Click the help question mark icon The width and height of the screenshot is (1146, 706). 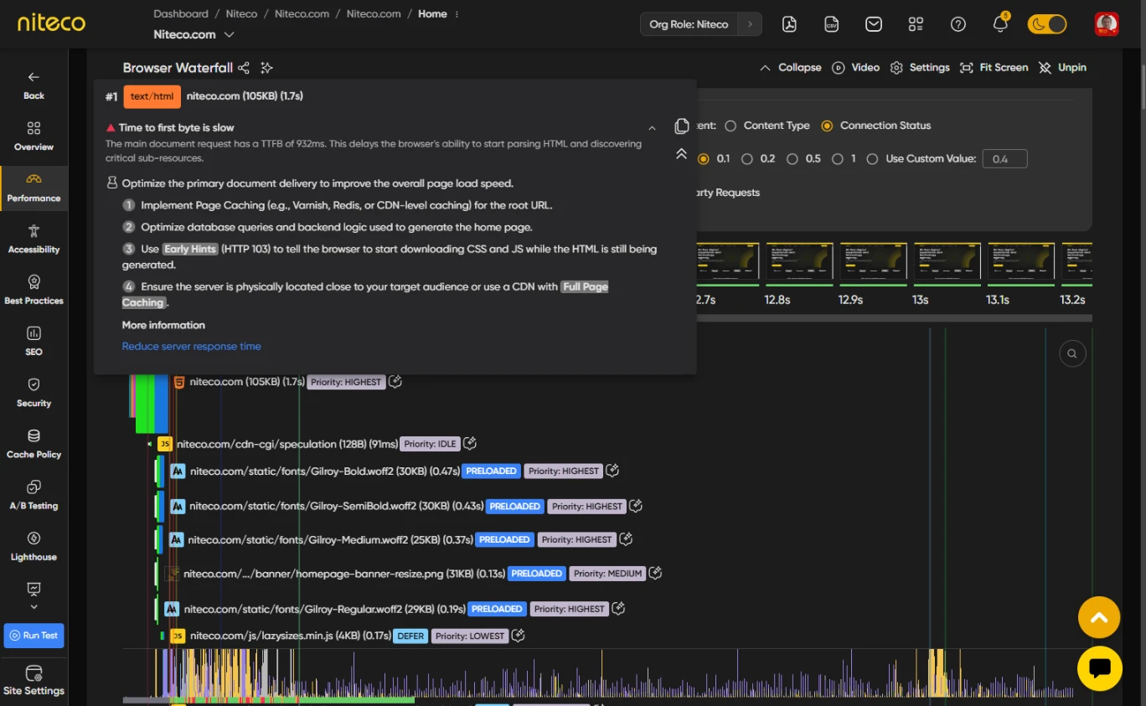click(x=958, y=24)
